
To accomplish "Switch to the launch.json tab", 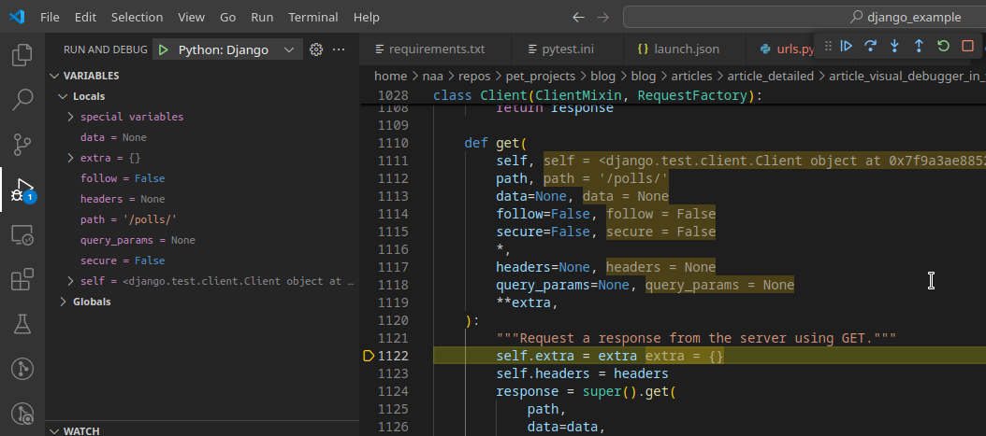I will (678, 49).
